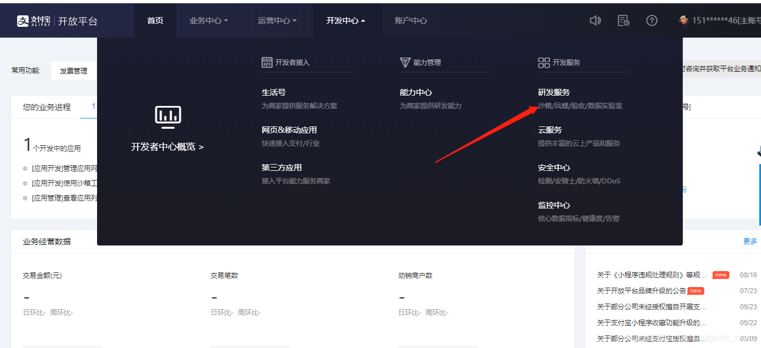The image size is (761, 348).
Task: Click the 发票管理 shortcut button
Action: point(74,71)
